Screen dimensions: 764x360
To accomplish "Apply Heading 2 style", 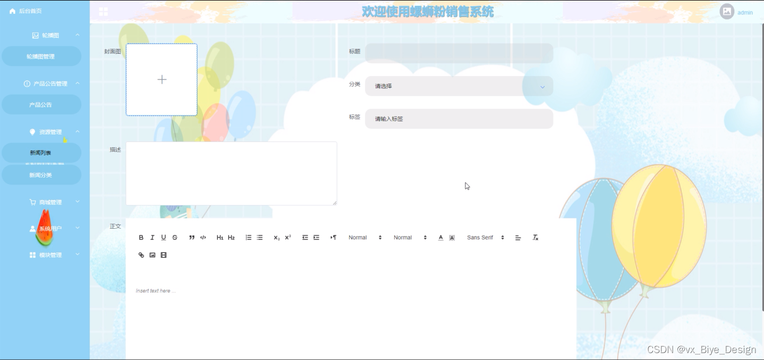I will (x=231, y=238).
